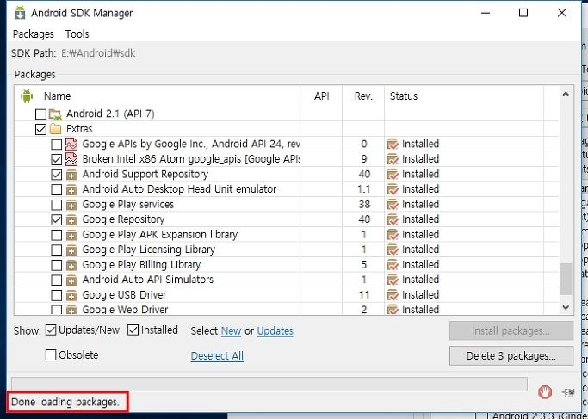Check Android Auto Desktop Head Unit emulator checkbox

pos(56,189)
